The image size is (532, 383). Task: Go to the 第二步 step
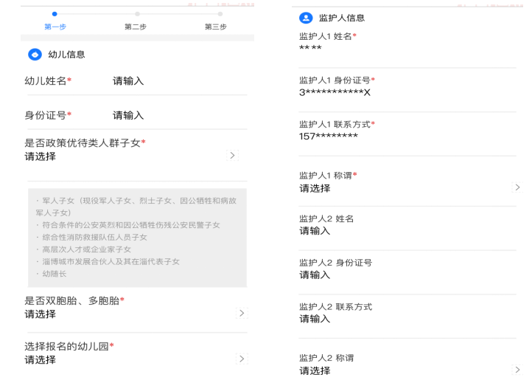(136, 21)
